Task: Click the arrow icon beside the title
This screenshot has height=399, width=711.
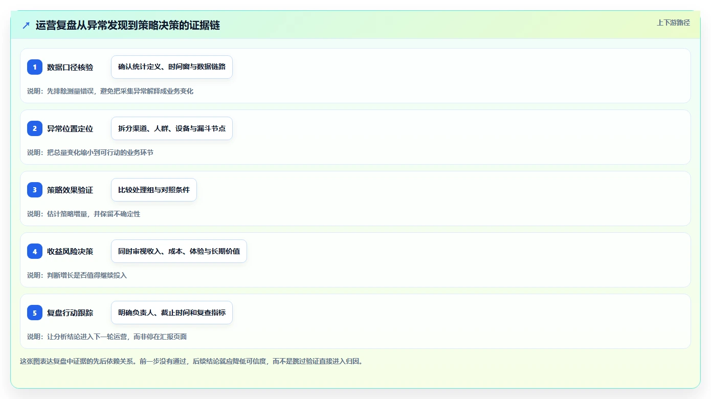Action: (x=26, y=25)
